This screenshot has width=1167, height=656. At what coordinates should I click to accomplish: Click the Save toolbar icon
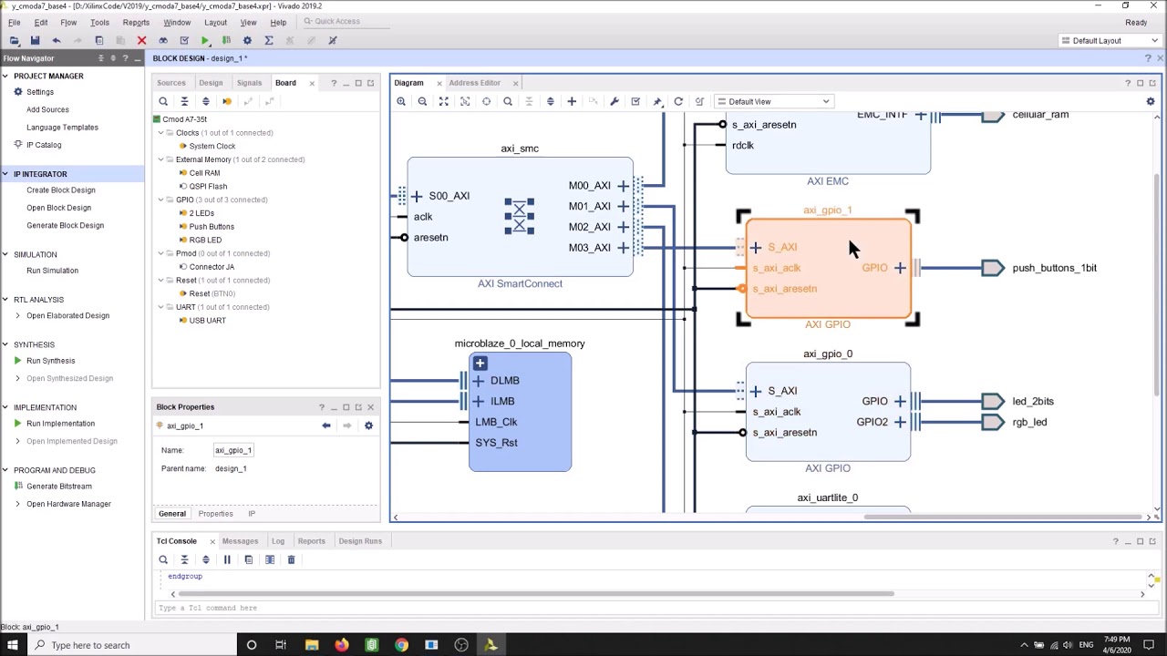(35, 40)
